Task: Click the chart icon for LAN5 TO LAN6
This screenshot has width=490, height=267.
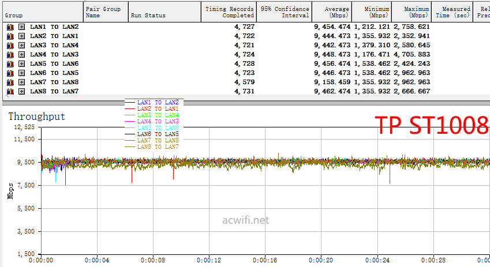Action: tap(10, 64)
